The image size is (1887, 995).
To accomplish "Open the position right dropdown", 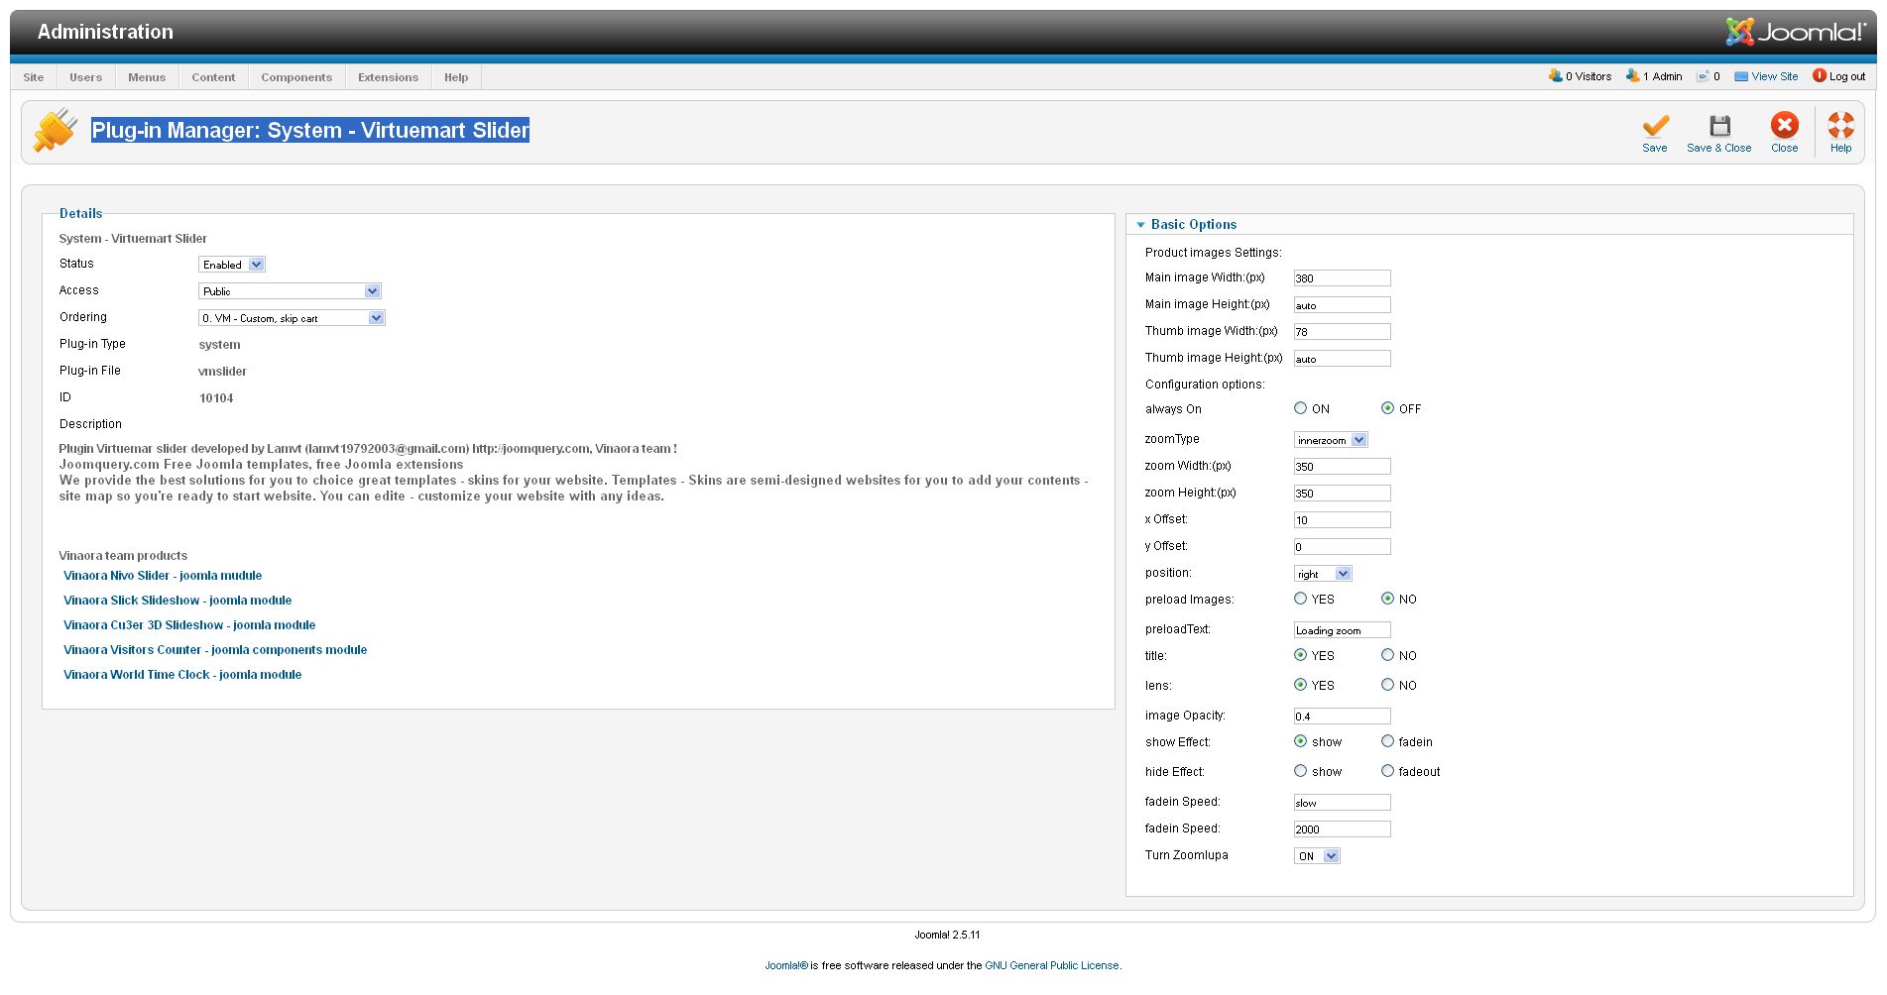I will 1323,574.
